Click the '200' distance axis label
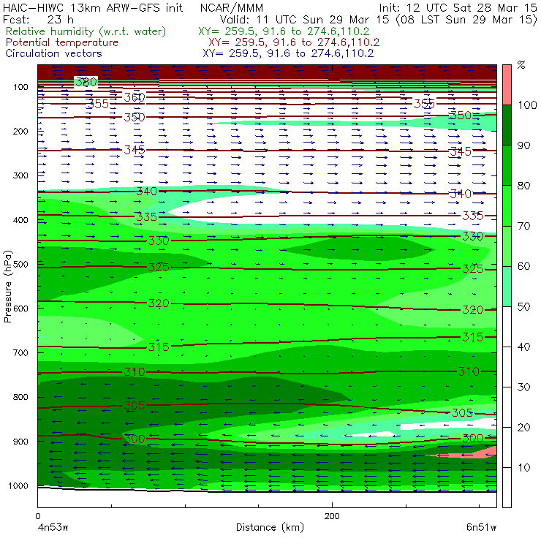The image size is (541, 541). pyautogui.click(x=332, y=516)
